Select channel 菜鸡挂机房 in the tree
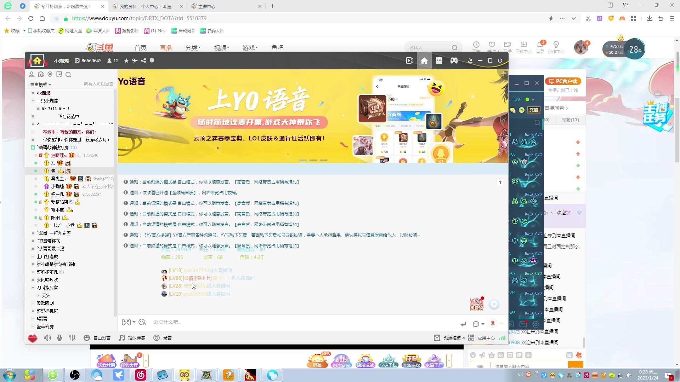This screenshot has height=382, width=680. click(x=47, y=311)
